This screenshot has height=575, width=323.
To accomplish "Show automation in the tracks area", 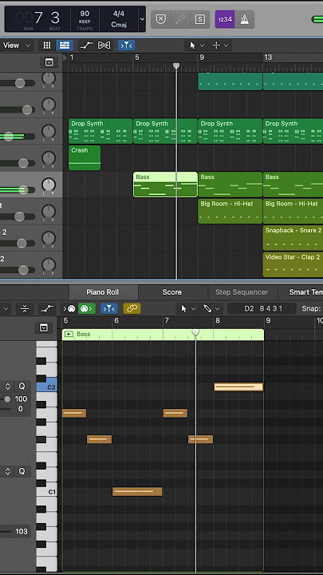I will [86, 46].
